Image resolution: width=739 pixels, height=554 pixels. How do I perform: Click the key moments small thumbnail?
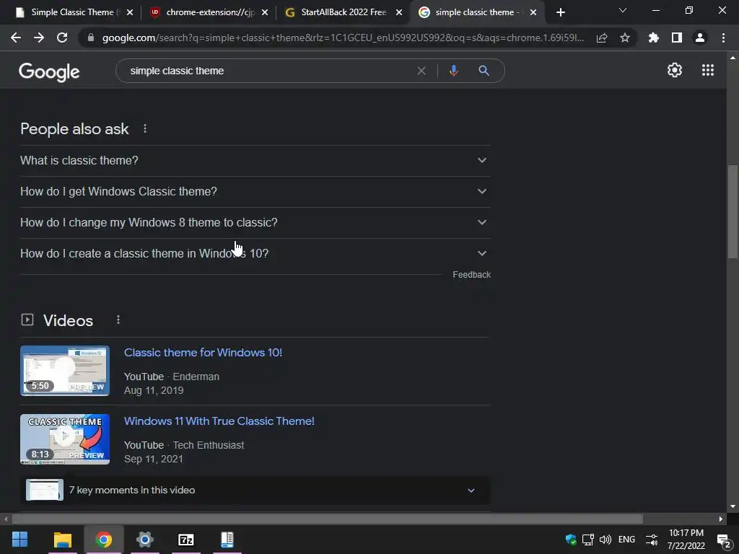pyautogui.click(x=45, y=490)
